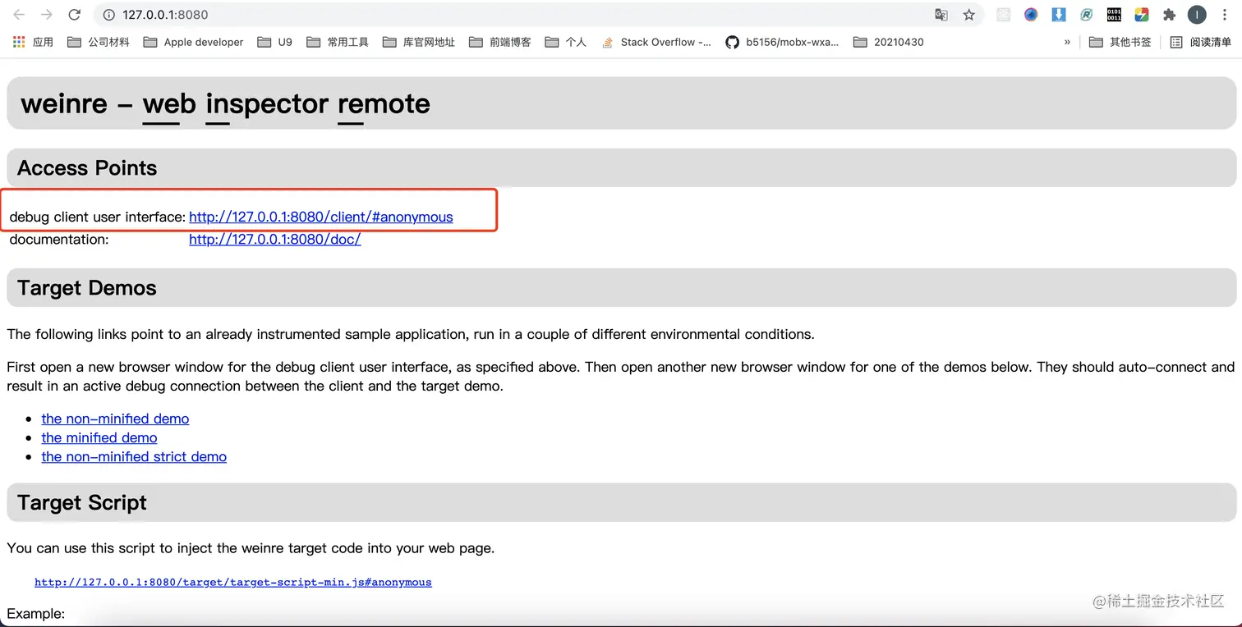1242x627 pixels.
Task: View site information icon in address bar
Action: [108, 15]
